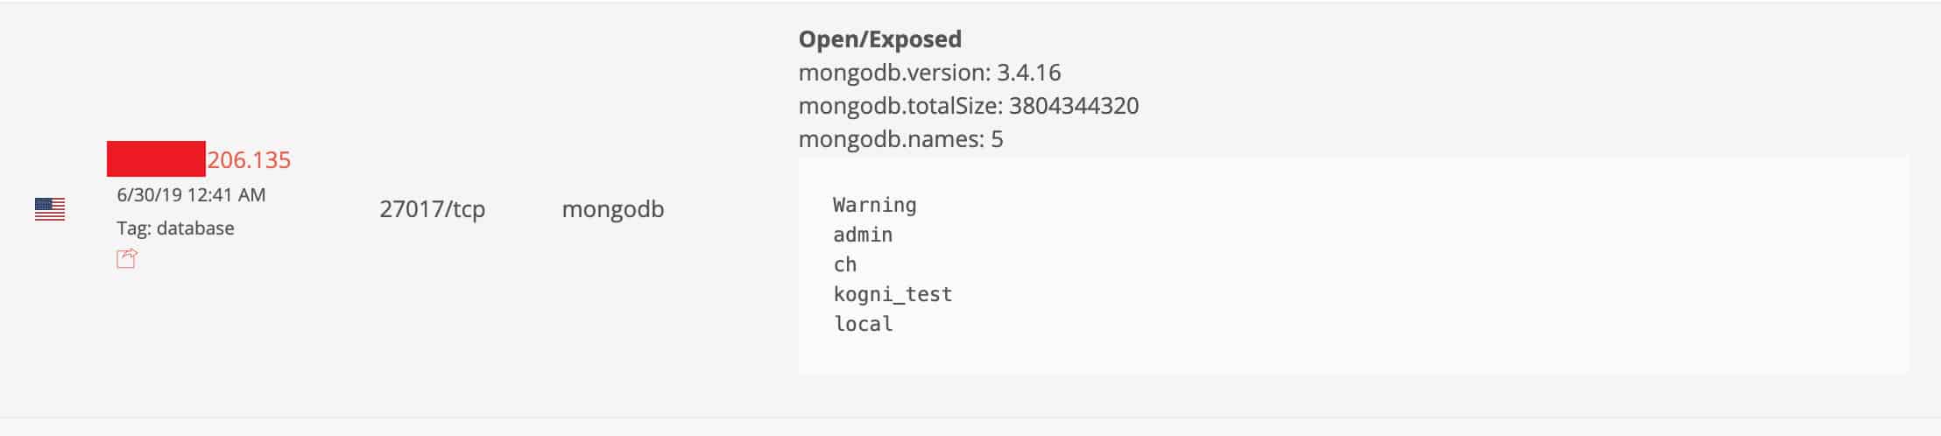
Task: Select the mongodb.version: 3.4.16 line
Action: pyautogui.click(x=929, y=73)
